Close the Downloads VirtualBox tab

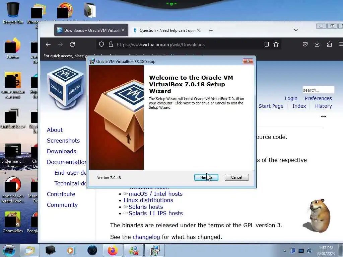point(123,30)
